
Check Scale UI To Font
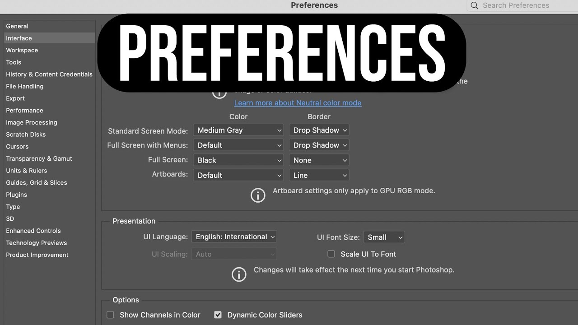(331, 254)
